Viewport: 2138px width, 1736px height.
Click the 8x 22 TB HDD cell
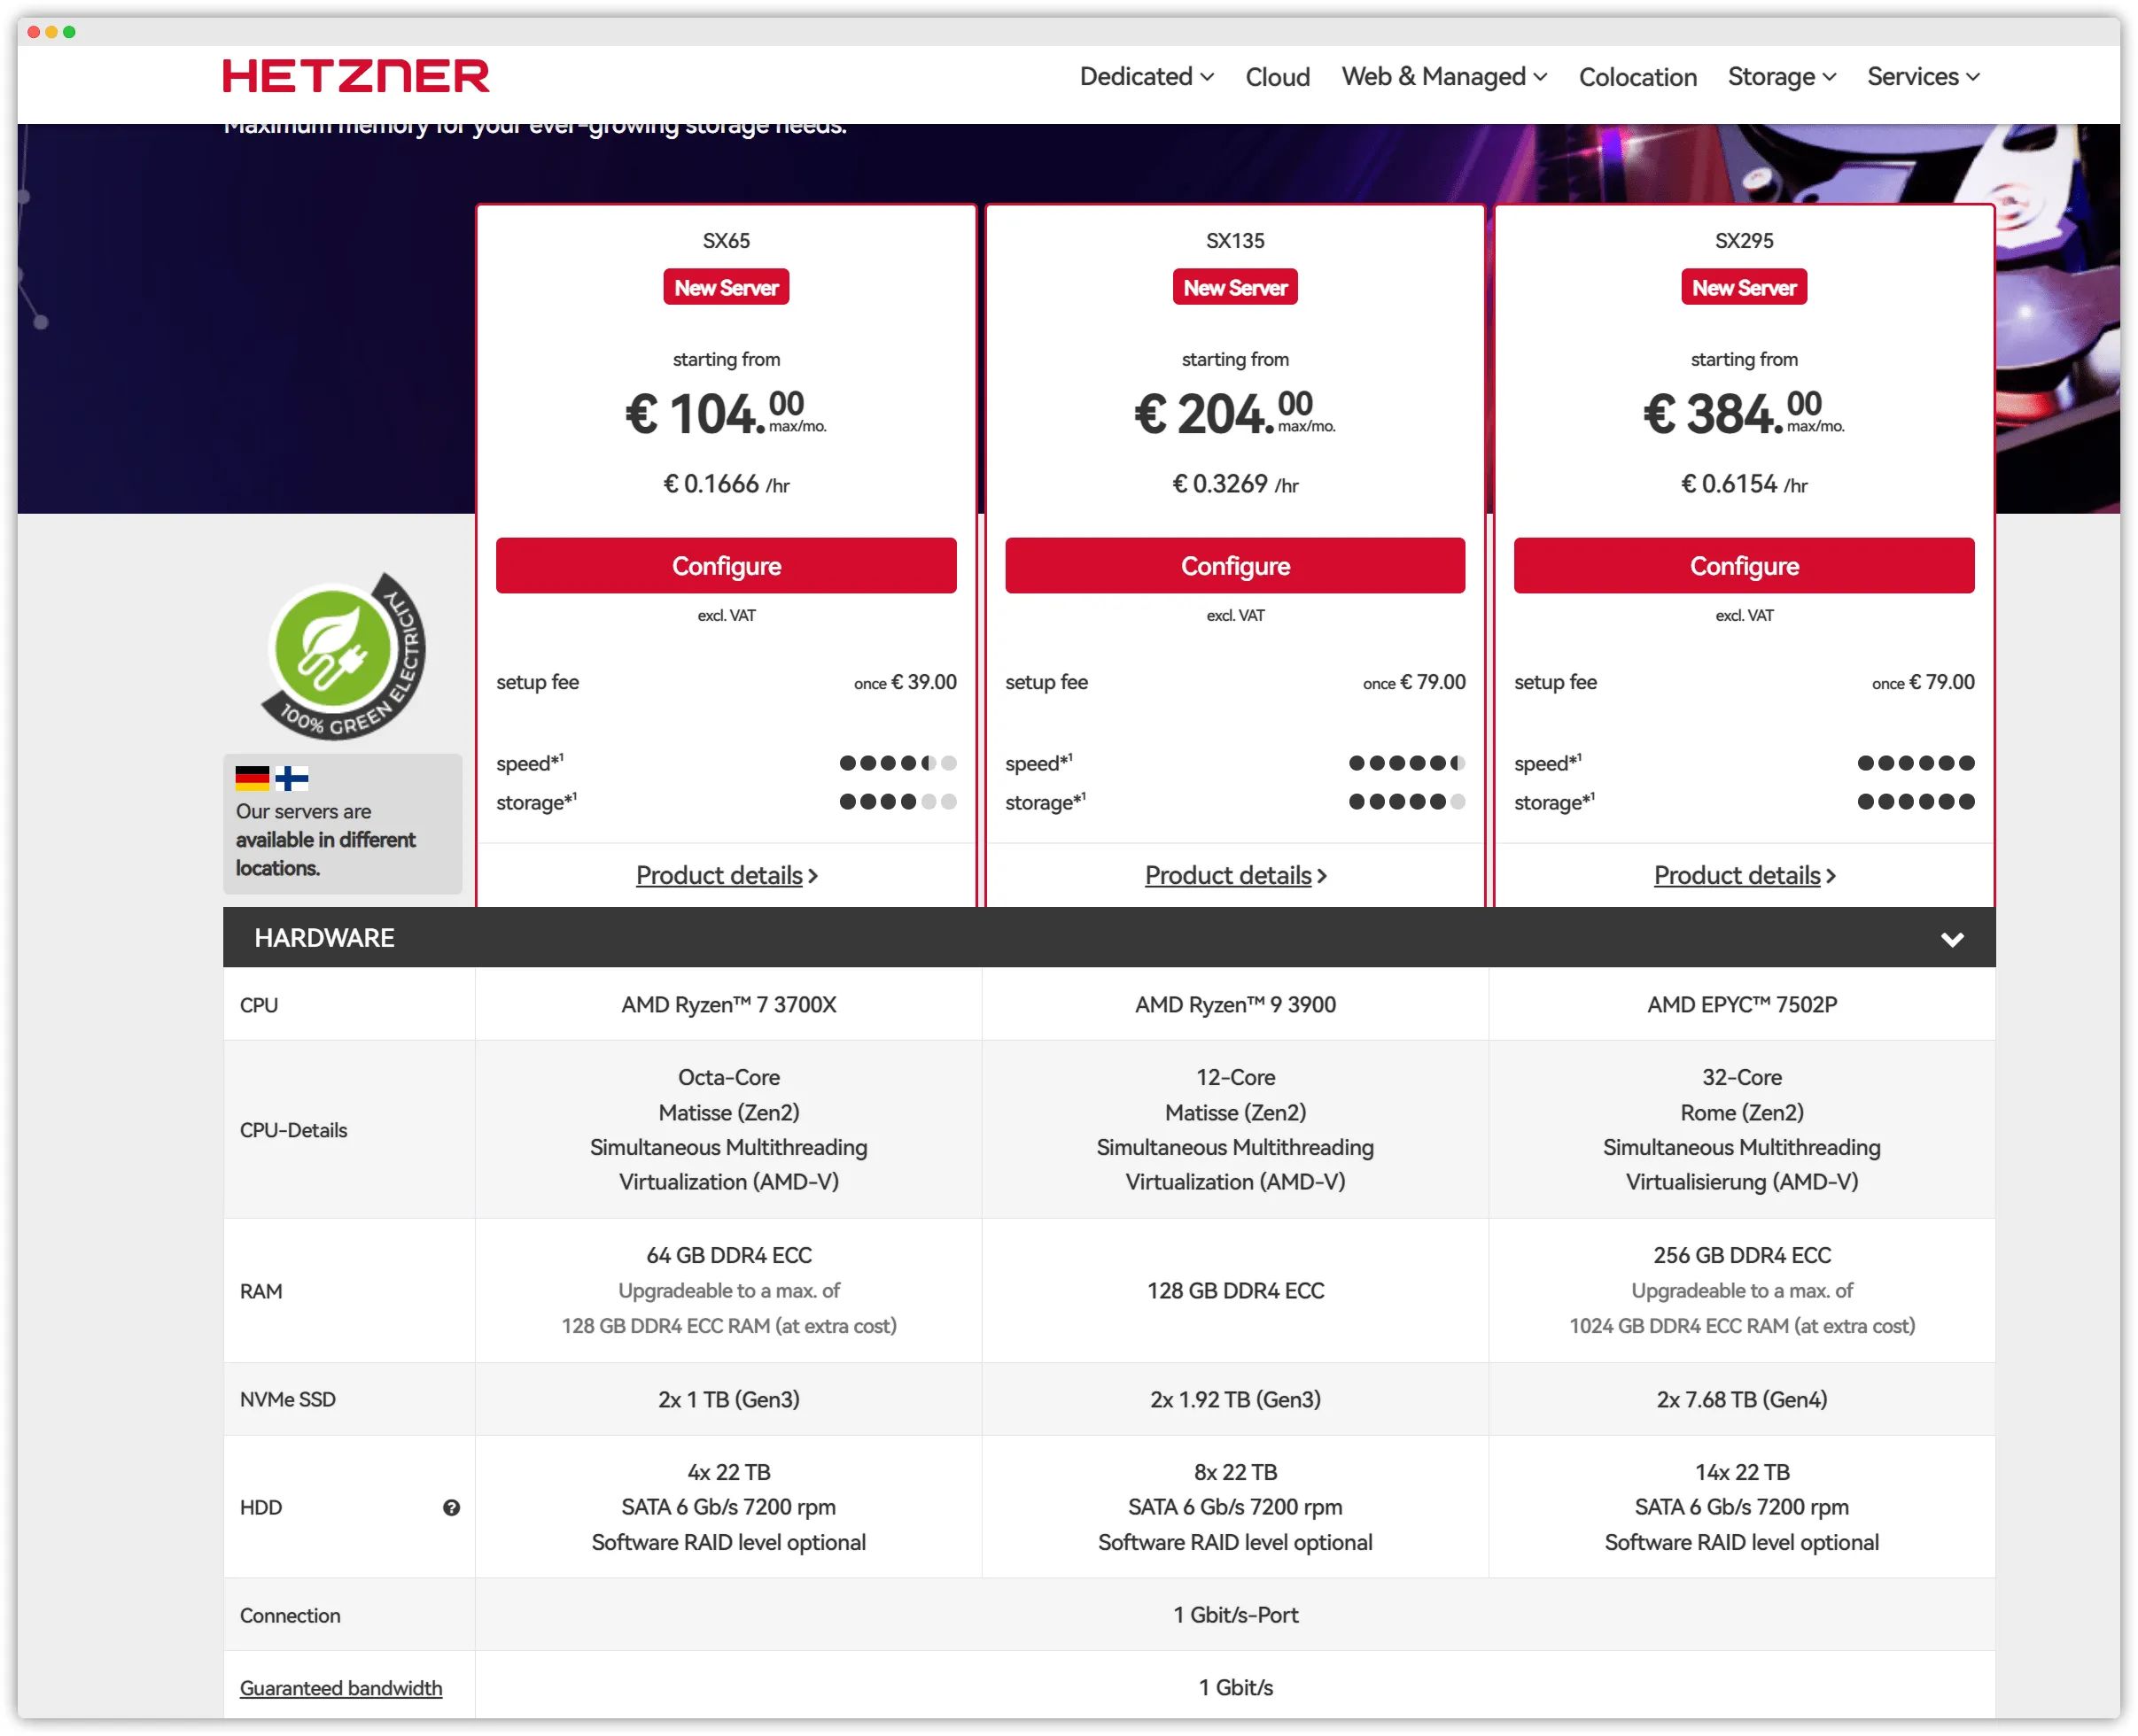point(1234,1507)
